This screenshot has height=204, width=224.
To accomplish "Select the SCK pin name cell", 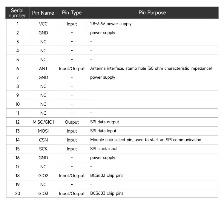I will [43, 149].
